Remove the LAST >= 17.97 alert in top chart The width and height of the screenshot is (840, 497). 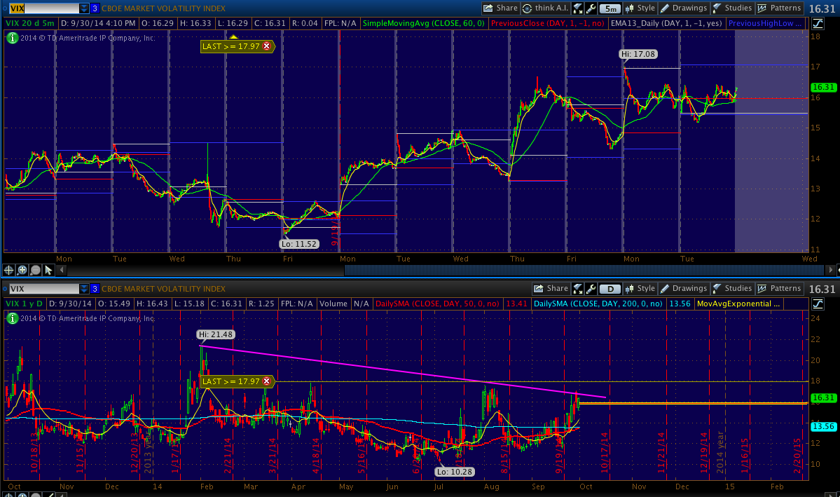tap(266, 46)
